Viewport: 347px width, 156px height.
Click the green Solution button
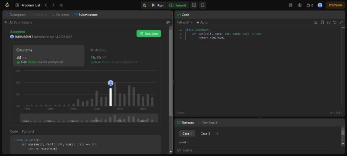tap(149, 34)
